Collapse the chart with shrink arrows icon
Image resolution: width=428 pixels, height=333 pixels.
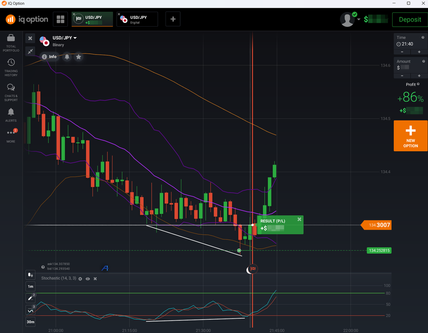[30, 51]
